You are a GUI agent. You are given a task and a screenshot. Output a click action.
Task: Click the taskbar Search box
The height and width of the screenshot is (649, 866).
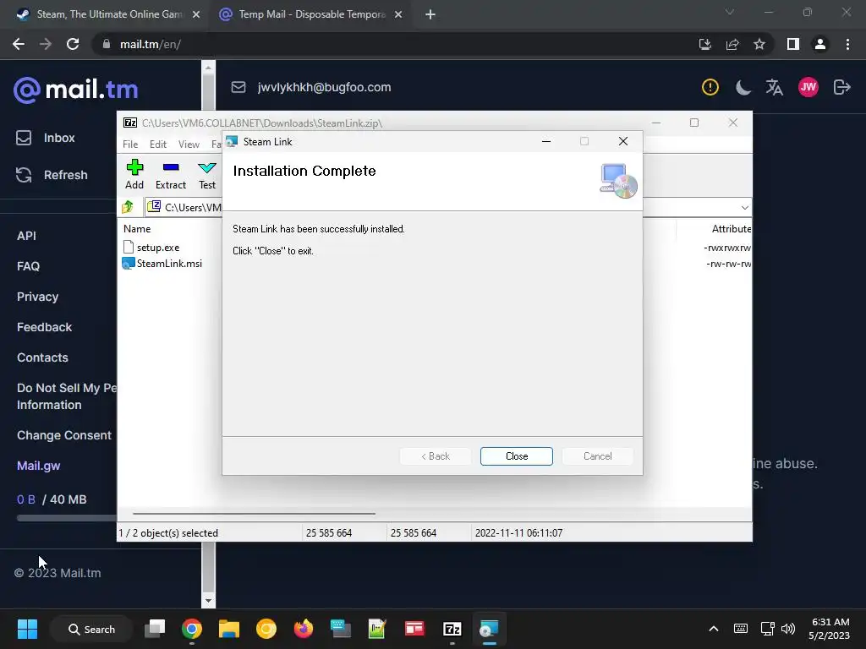pos(91,629)
